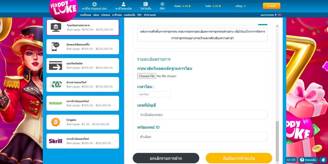
Task: Open the คาสิโนสด live casino menu
Action: pyautogui.click(x=117, y=15)
